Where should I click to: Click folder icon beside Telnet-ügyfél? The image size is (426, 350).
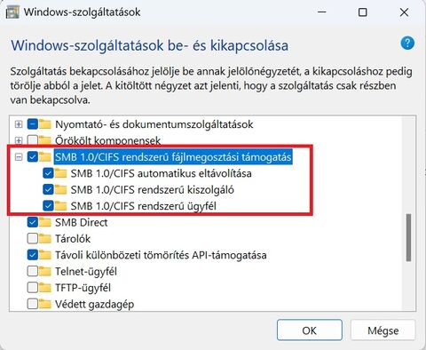(45, 271)
